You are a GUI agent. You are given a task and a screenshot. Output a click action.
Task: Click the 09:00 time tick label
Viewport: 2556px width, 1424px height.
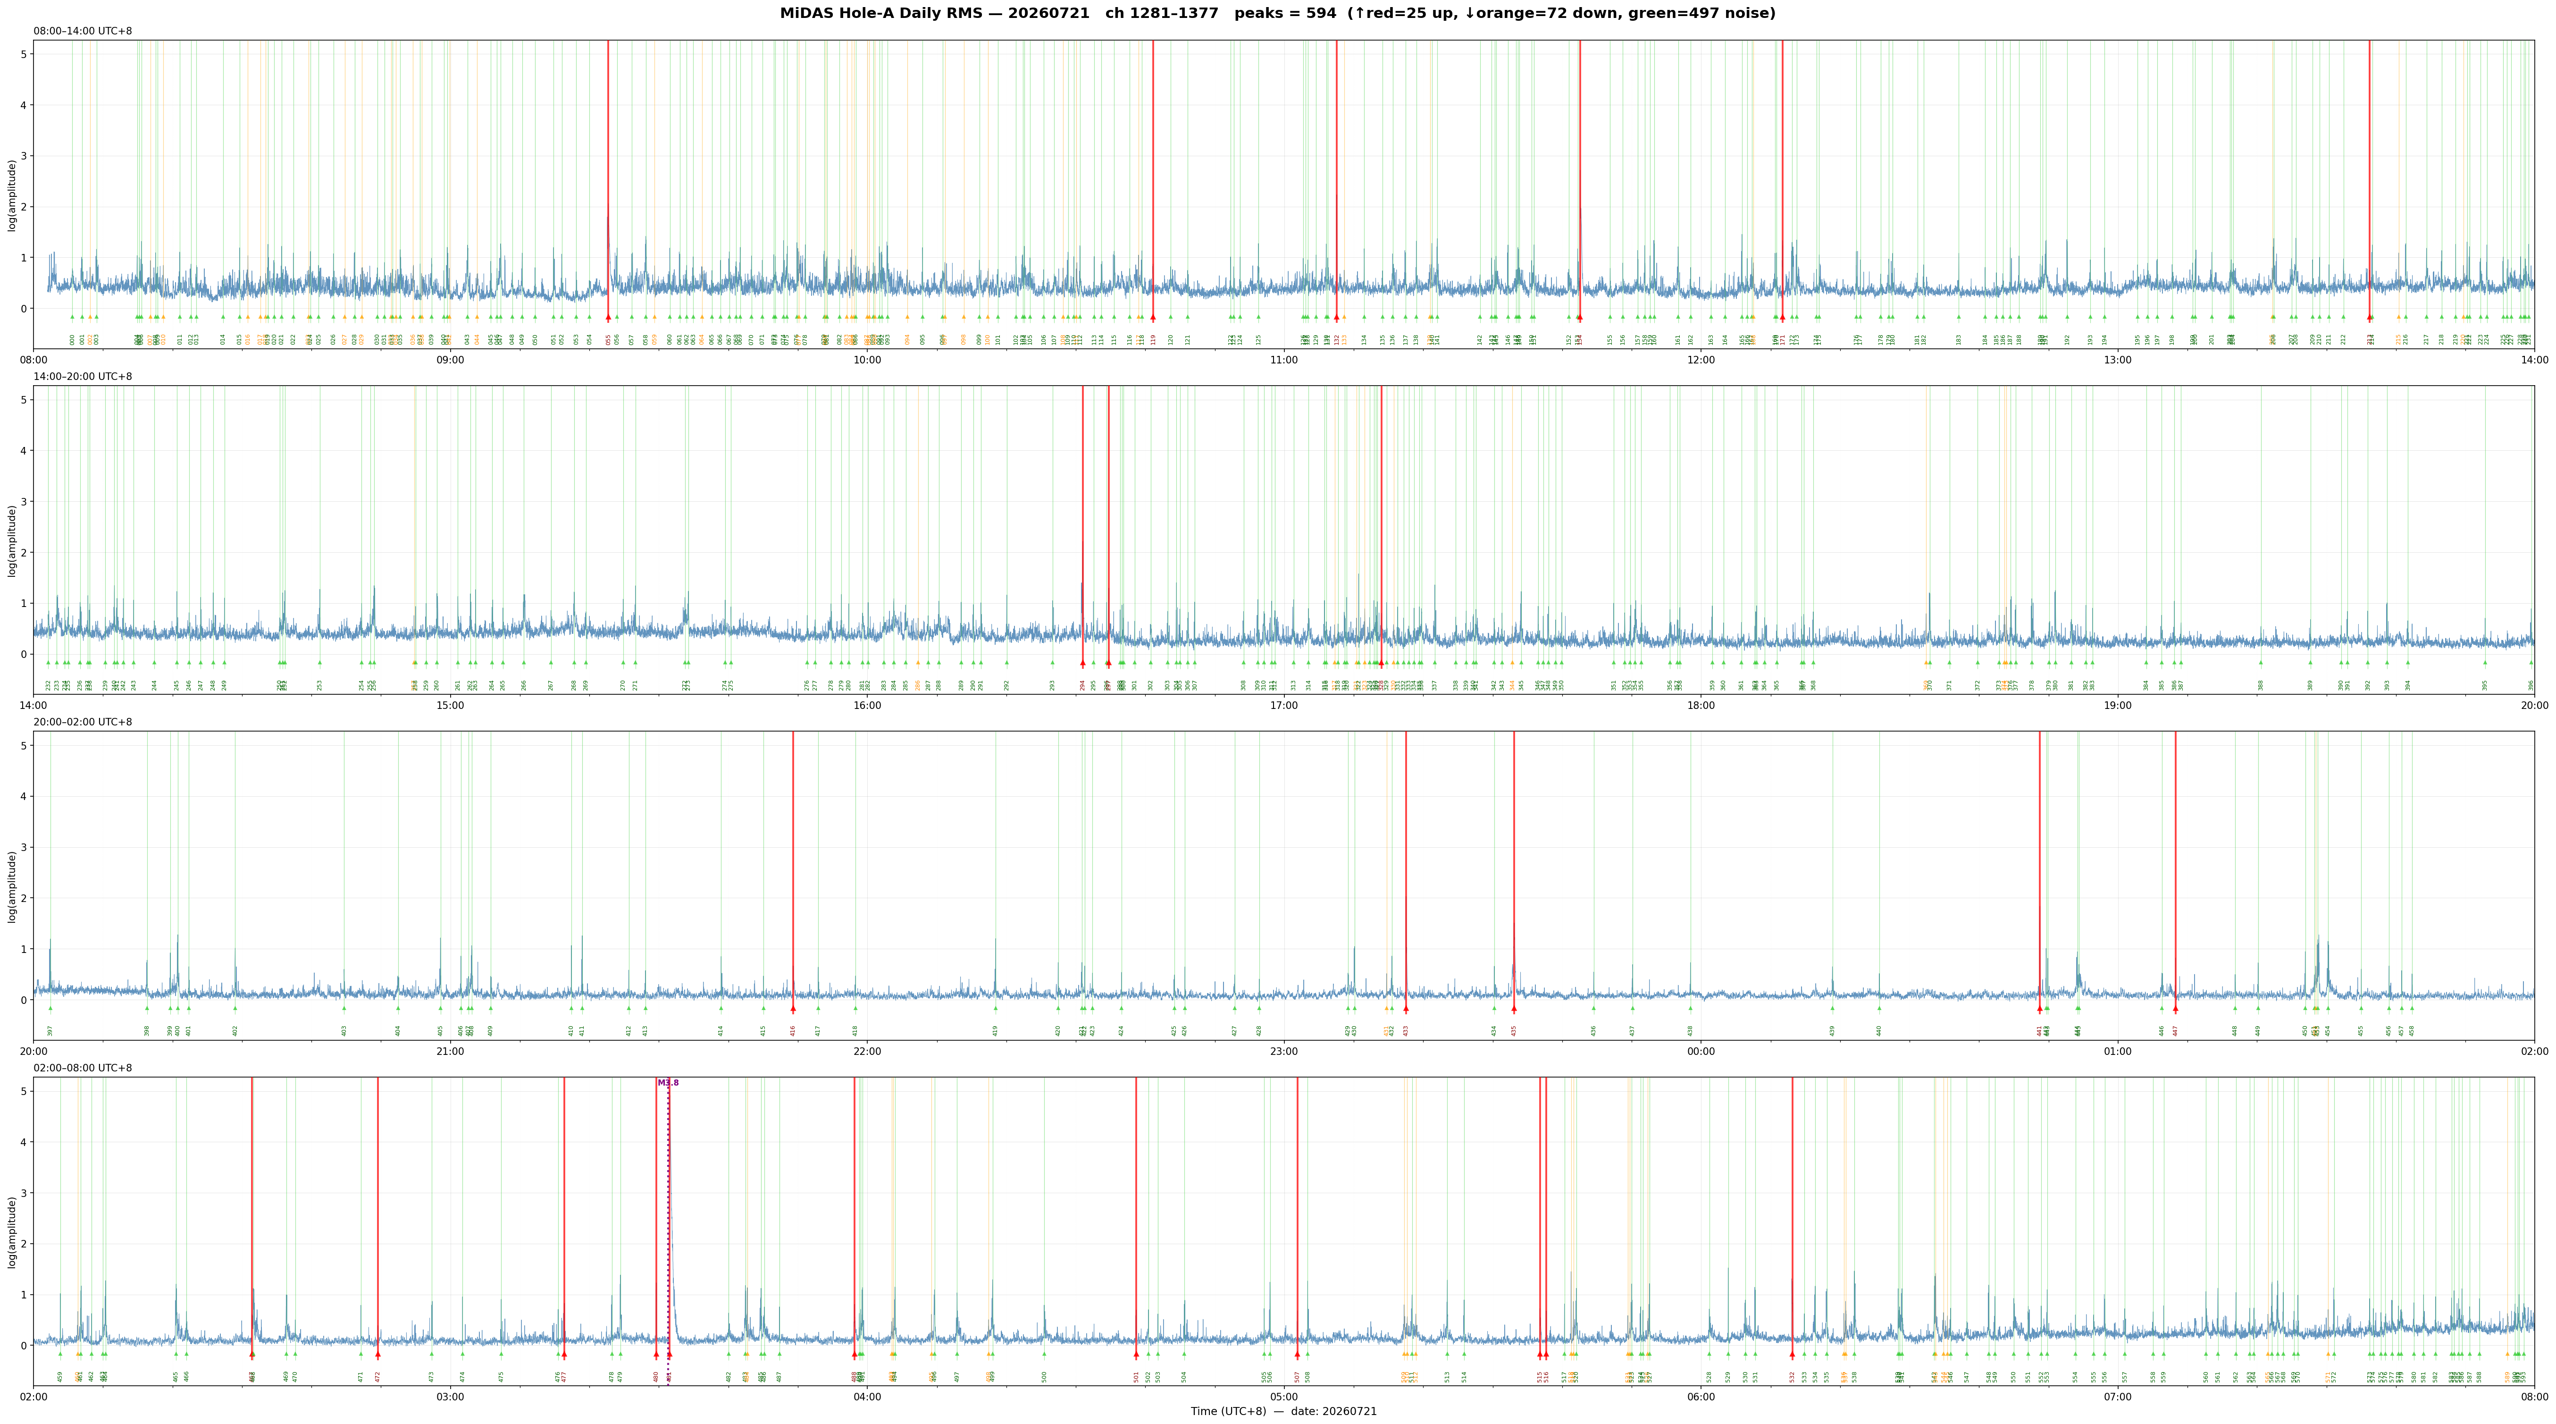(x=451, y=359)
